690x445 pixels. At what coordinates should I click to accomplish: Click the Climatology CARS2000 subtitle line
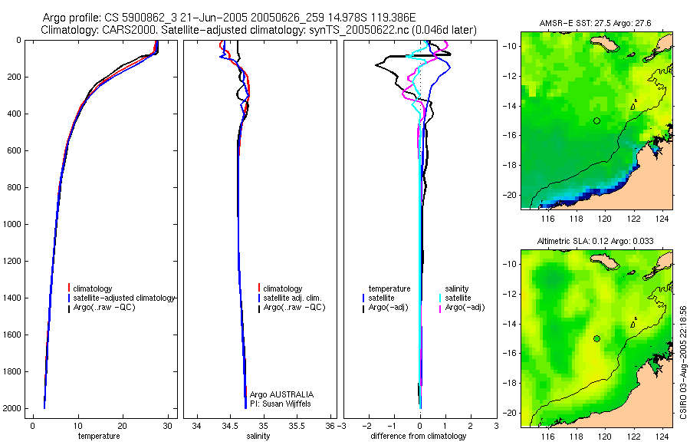(x=259, y=30)
